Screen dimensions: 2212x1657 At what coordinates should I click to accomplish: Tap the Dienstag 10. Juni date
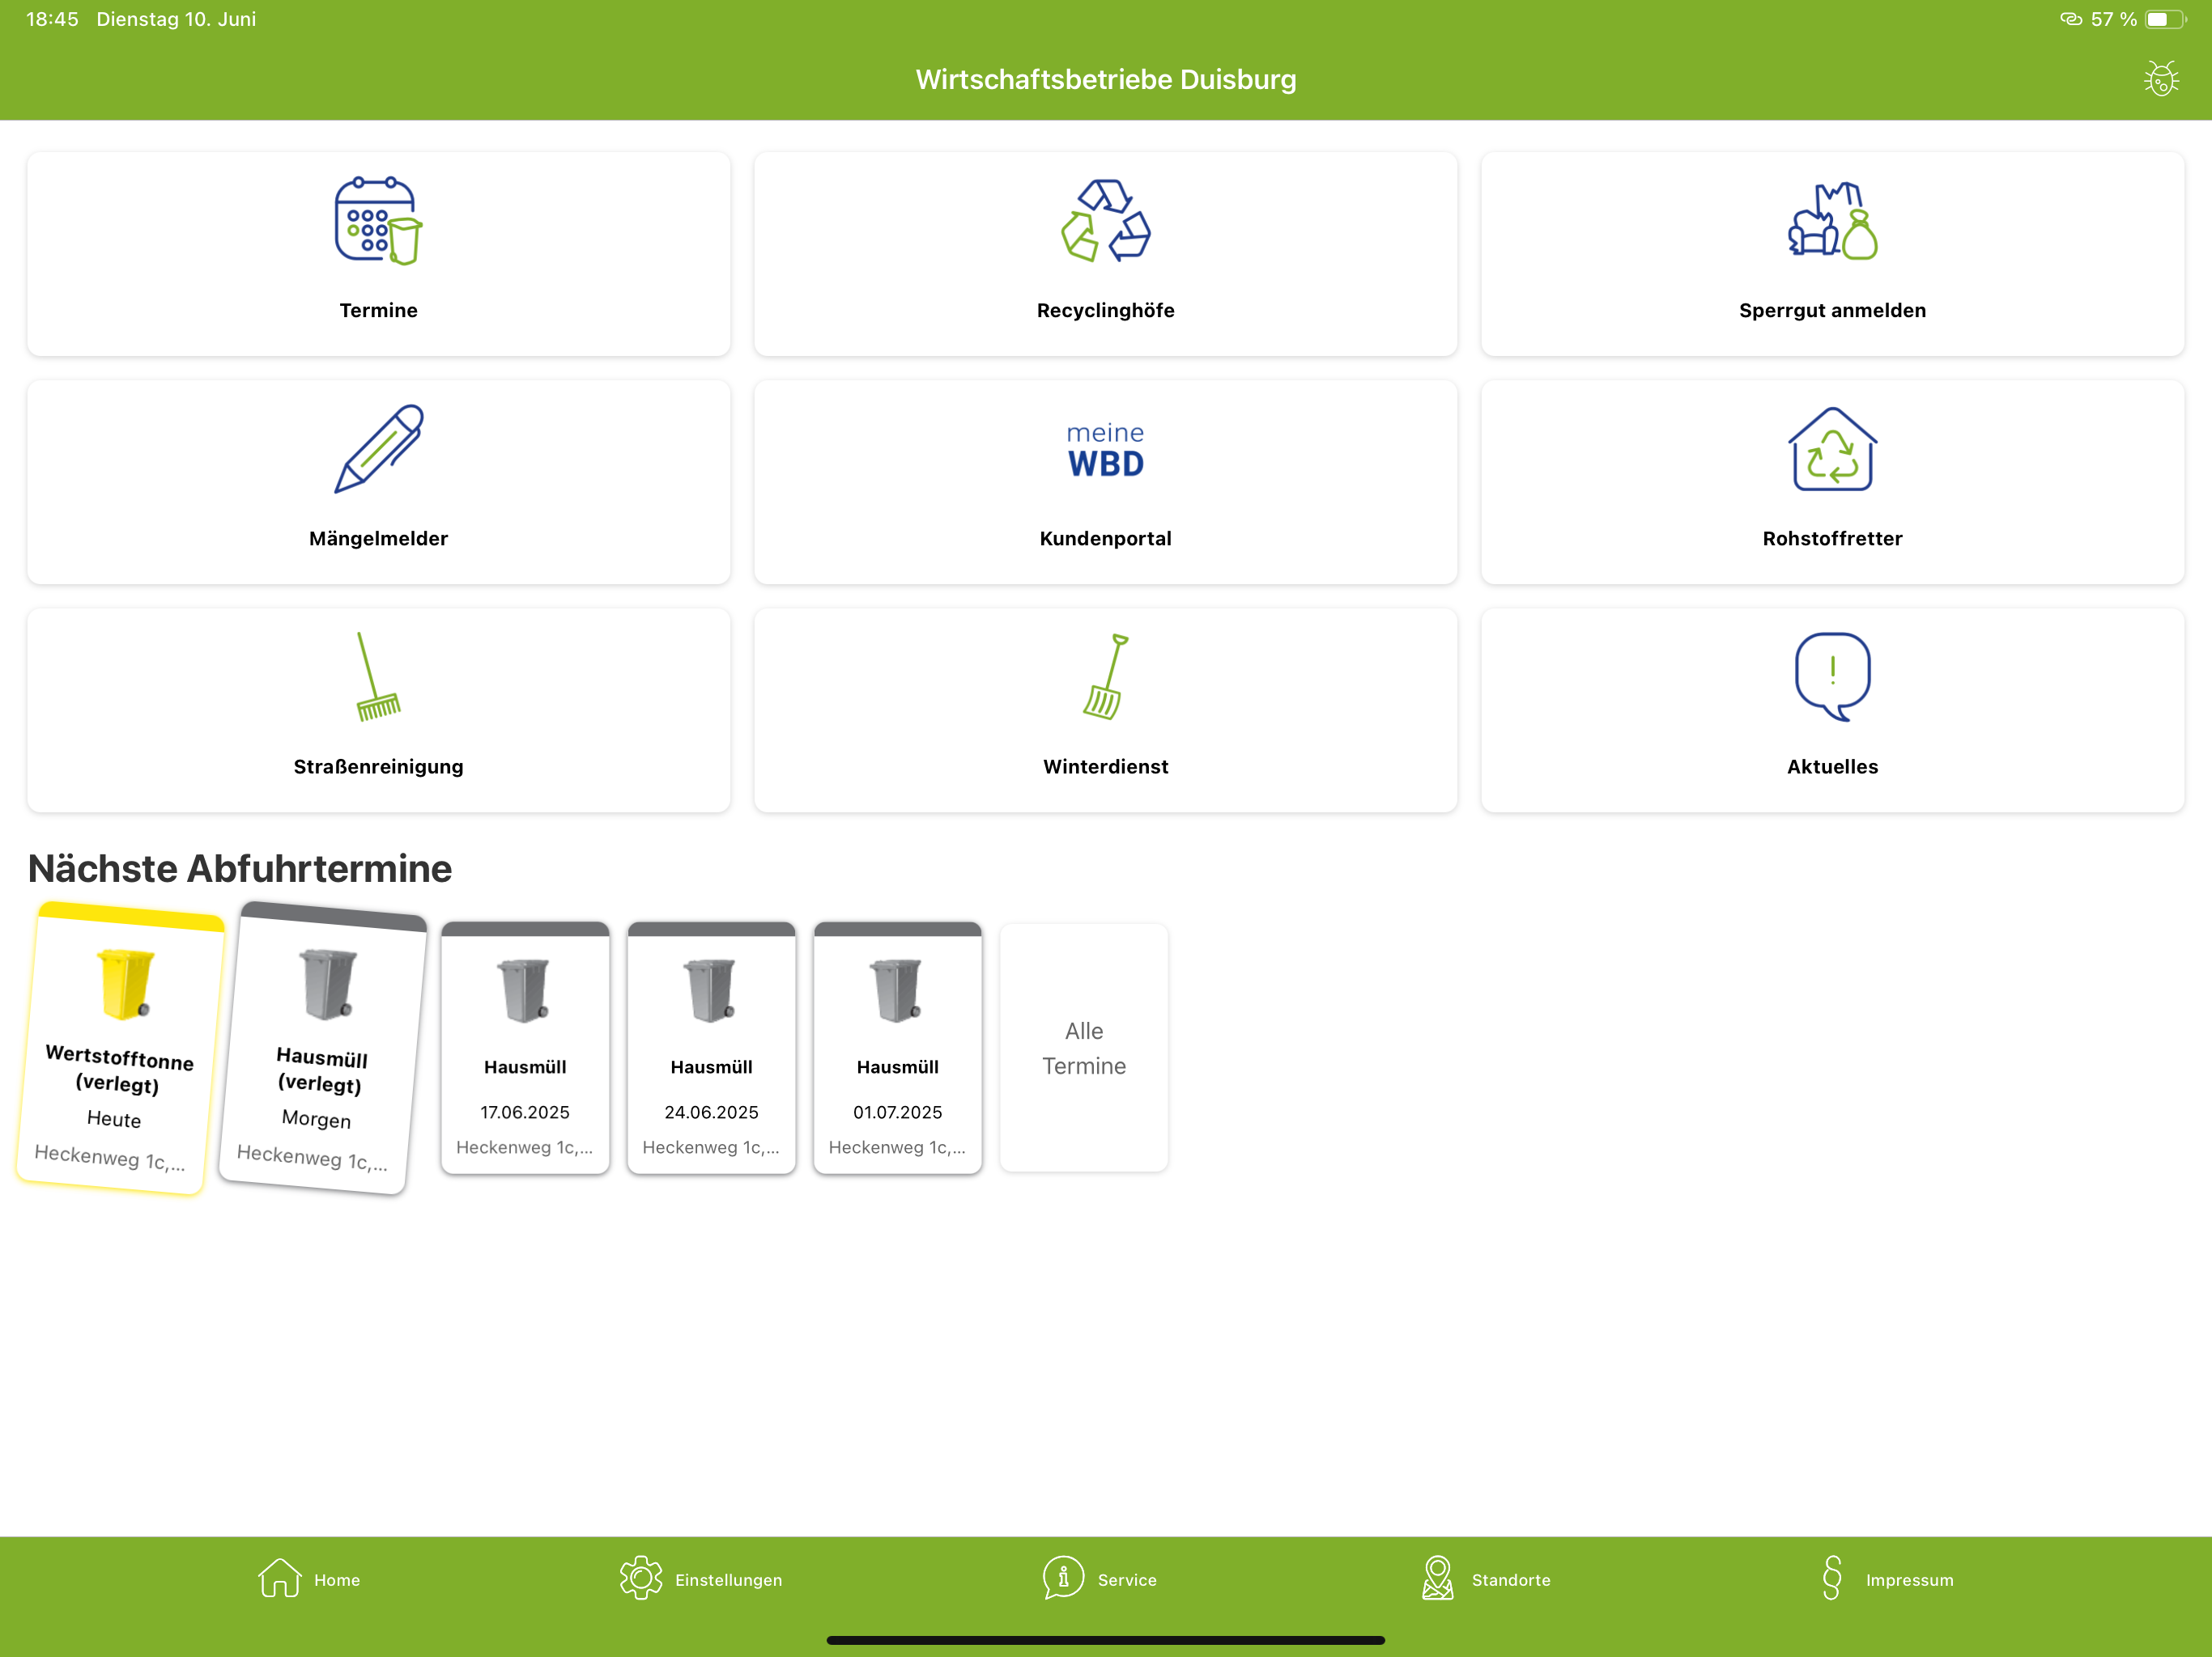point(176,19)
